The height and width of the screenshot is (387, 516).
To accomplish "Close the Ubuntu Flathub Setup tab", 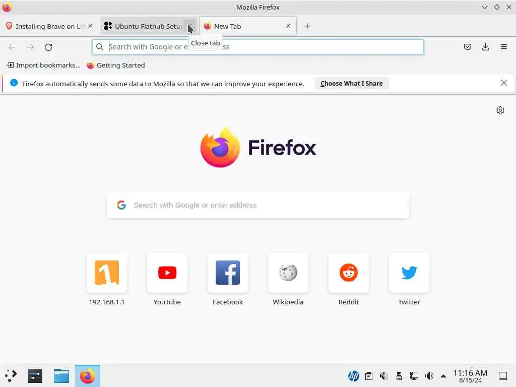I will click(190, 26).
